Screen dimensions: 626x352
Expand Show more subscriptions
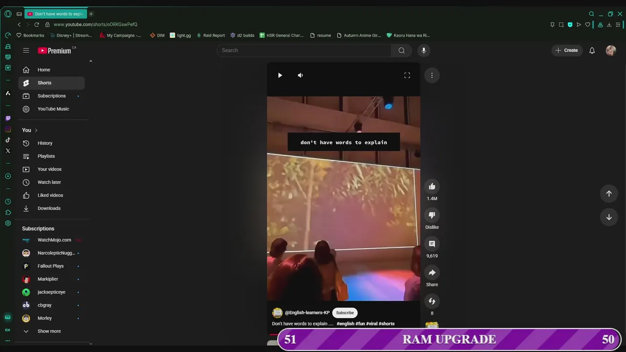pyautogui.click(x=51, y=331)
